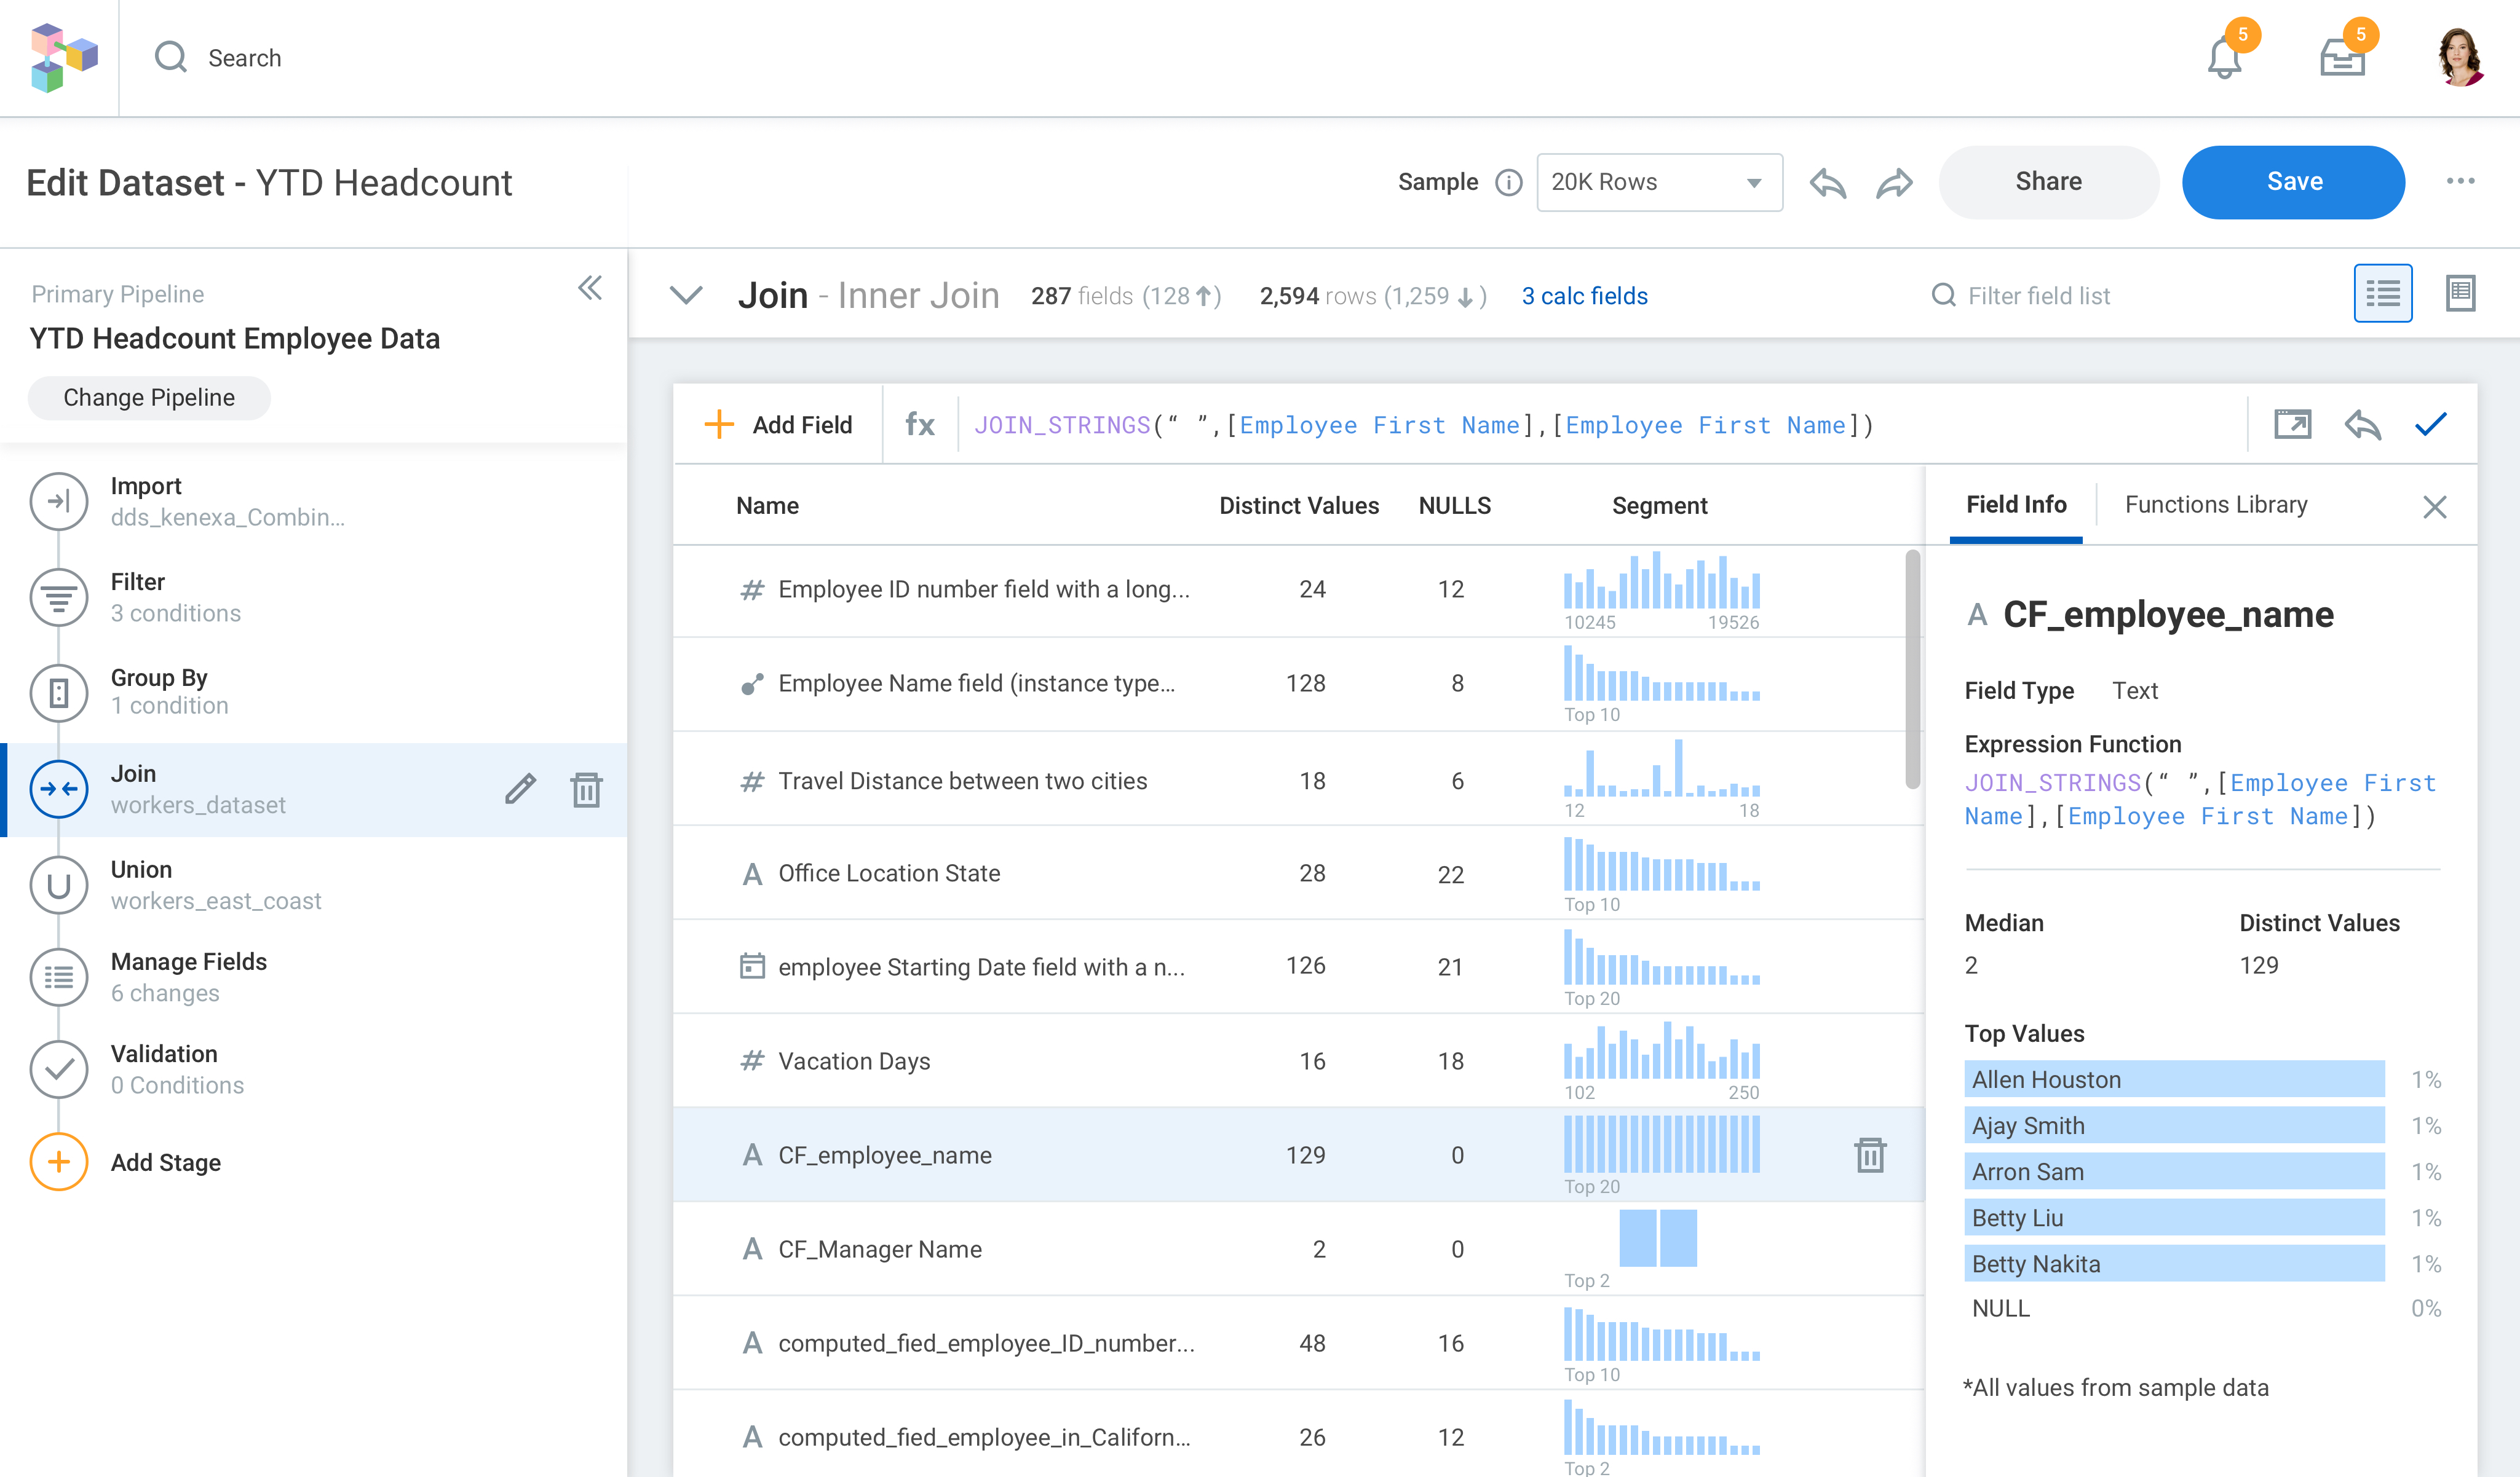
Task: Click the undo arrow beside Sample dropdown
Action: coord(1827,183)
